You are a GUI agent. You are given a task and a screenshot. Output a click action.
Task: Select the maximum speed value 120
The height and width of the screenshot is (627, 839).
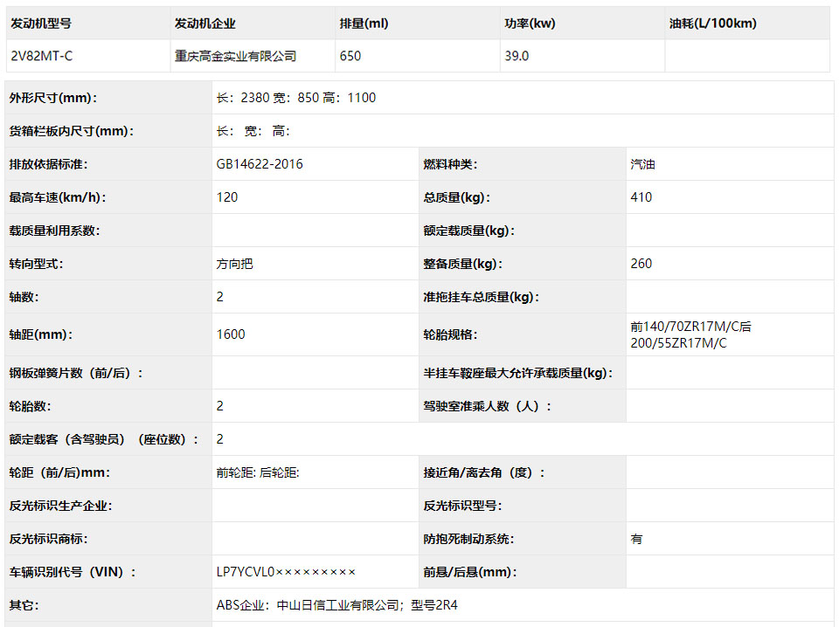pyautogui.click(x=227, y=197)
